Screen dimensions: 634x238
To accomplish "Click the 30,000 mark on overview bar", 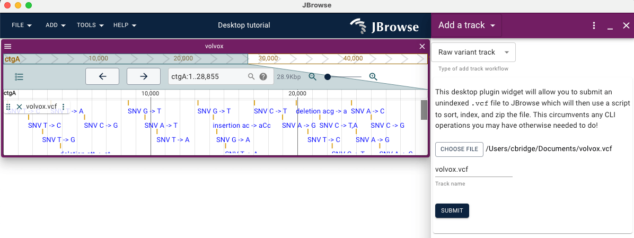I will coord(268,59).
